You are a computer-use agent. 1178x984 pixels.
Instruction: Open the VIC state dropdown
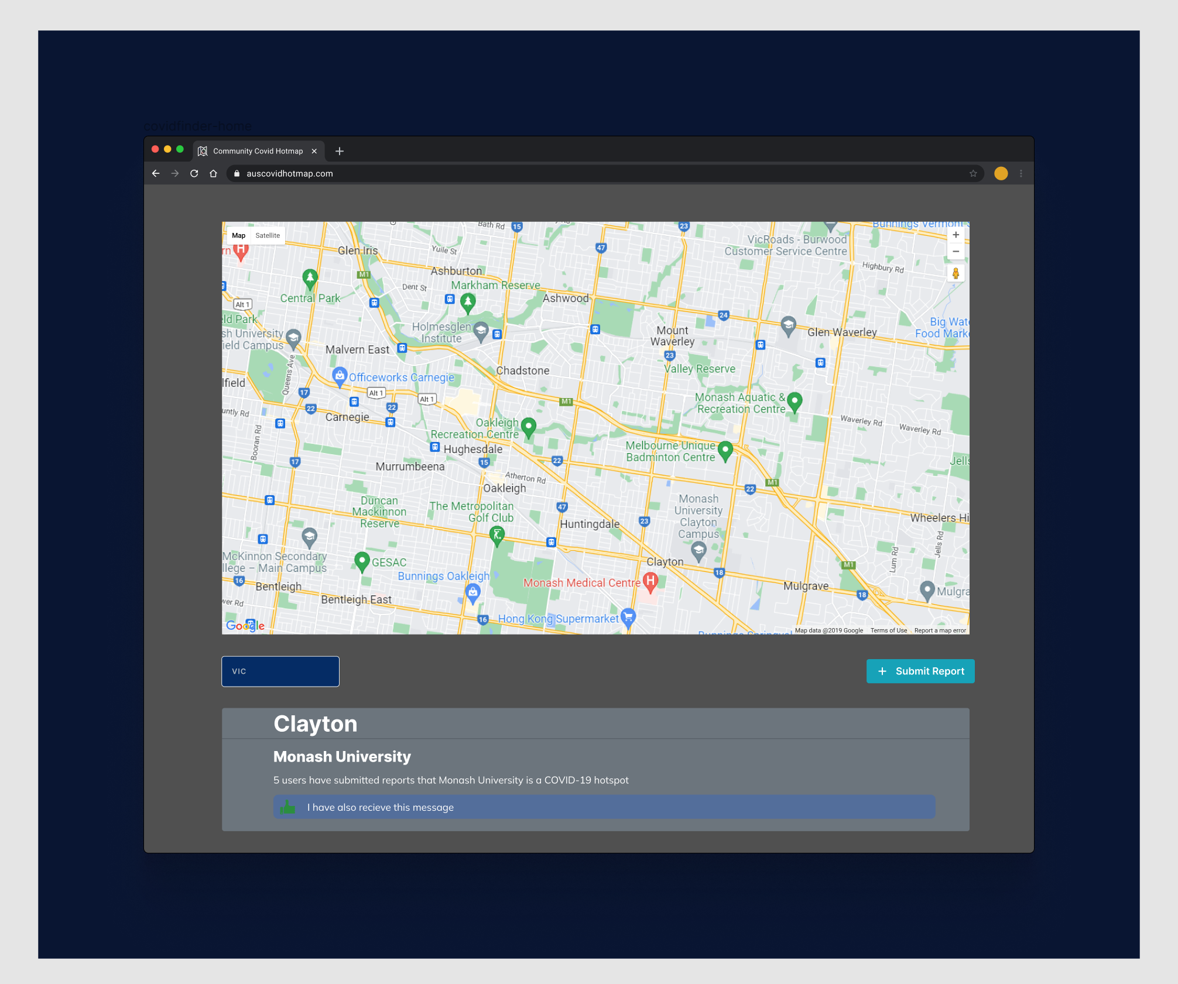click(x=280, y=671)
